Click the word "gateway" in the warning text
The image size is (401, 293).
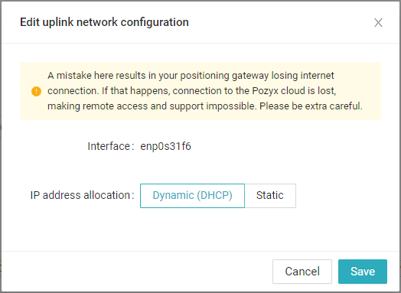pos(250,76)
